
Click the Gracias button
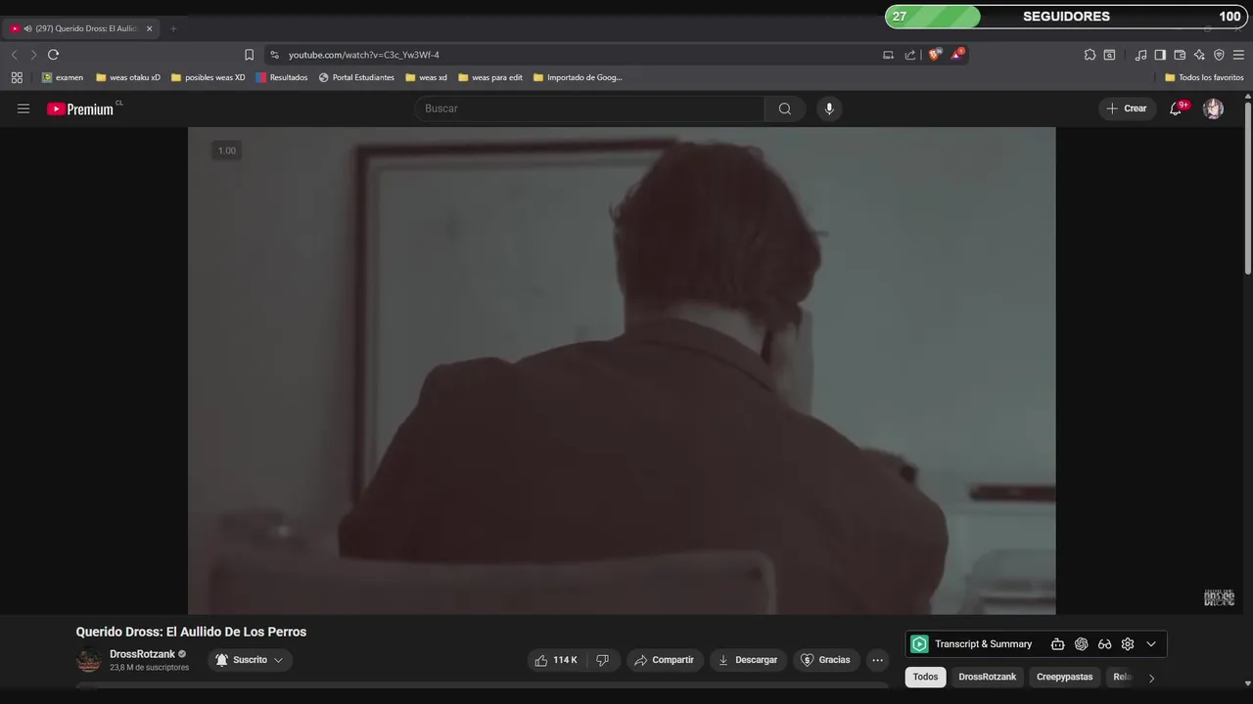click(825, 660)
